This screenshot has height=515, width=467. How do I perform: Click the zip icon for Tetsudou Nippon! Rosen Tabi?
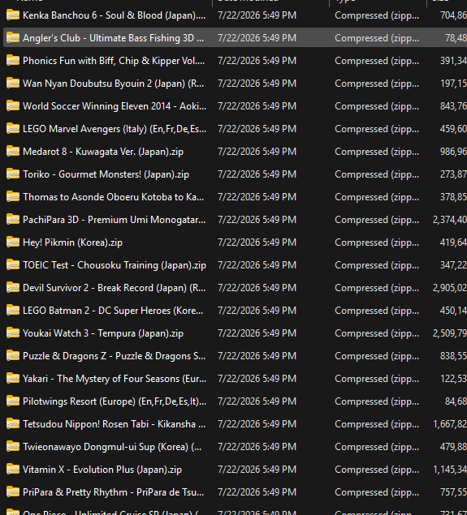[13, 423]
